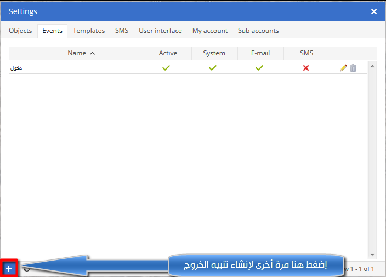The image size is (386, 277).
Task: Click the System column header
Action: [x=214, y=53]
